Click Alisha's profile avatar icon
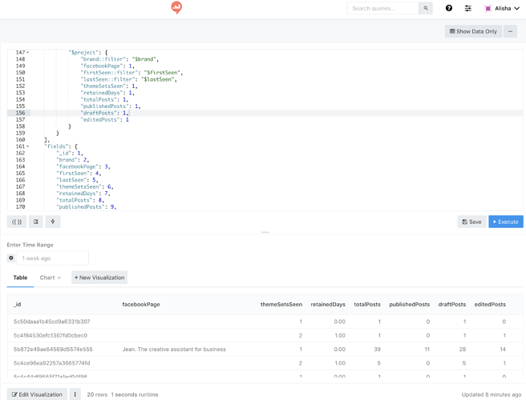The width and height of the screenshot is (526, 400). [488, 8]
